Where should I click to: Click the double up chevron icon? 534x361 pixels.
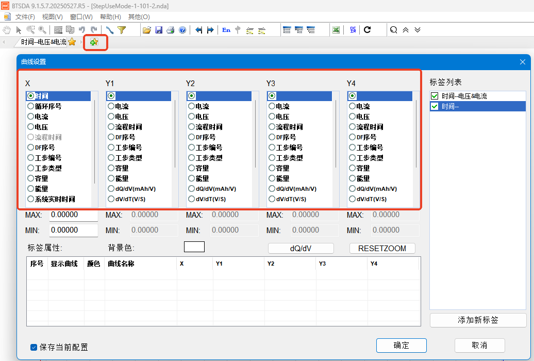pyautogui.click(x=406, y=30)
